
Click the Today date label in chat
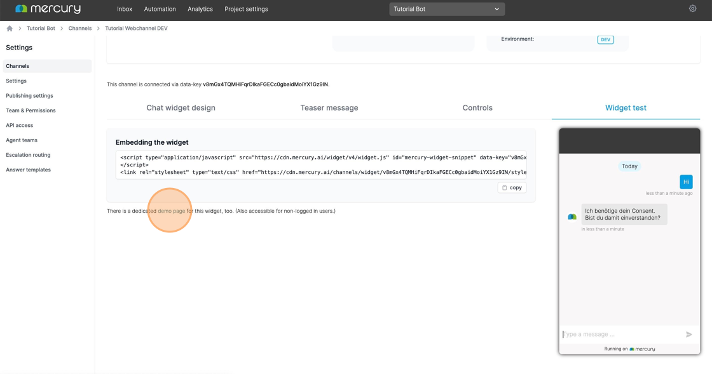629,166
